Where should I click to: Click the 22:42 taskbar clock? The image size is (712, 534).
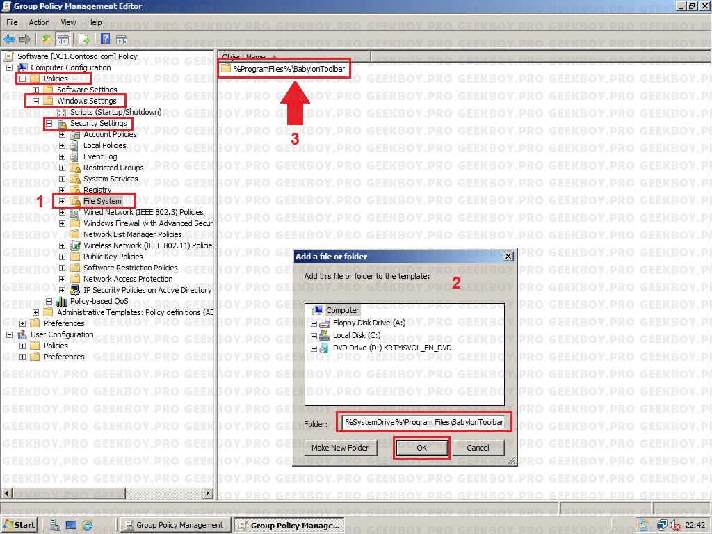[695, 526]
